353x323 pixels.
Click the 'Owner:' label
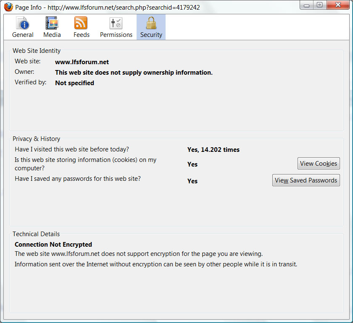click(24, 72)
